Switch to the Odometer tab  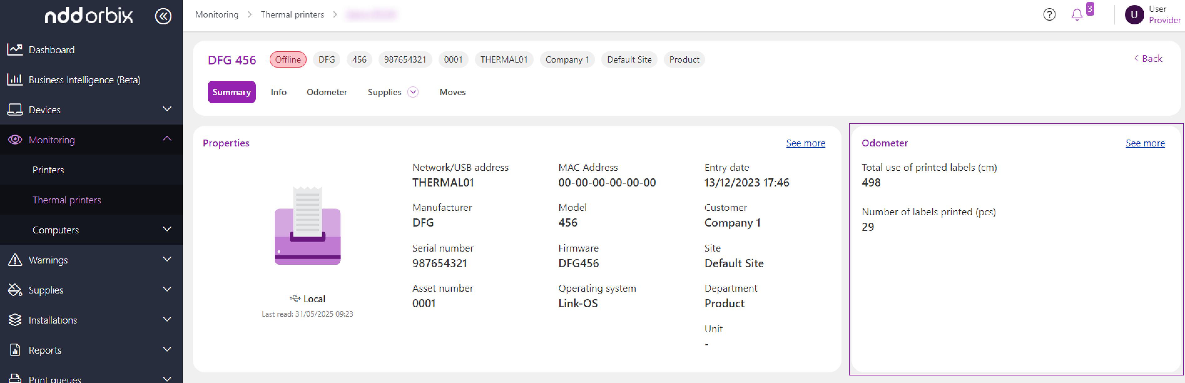point(327,92)
